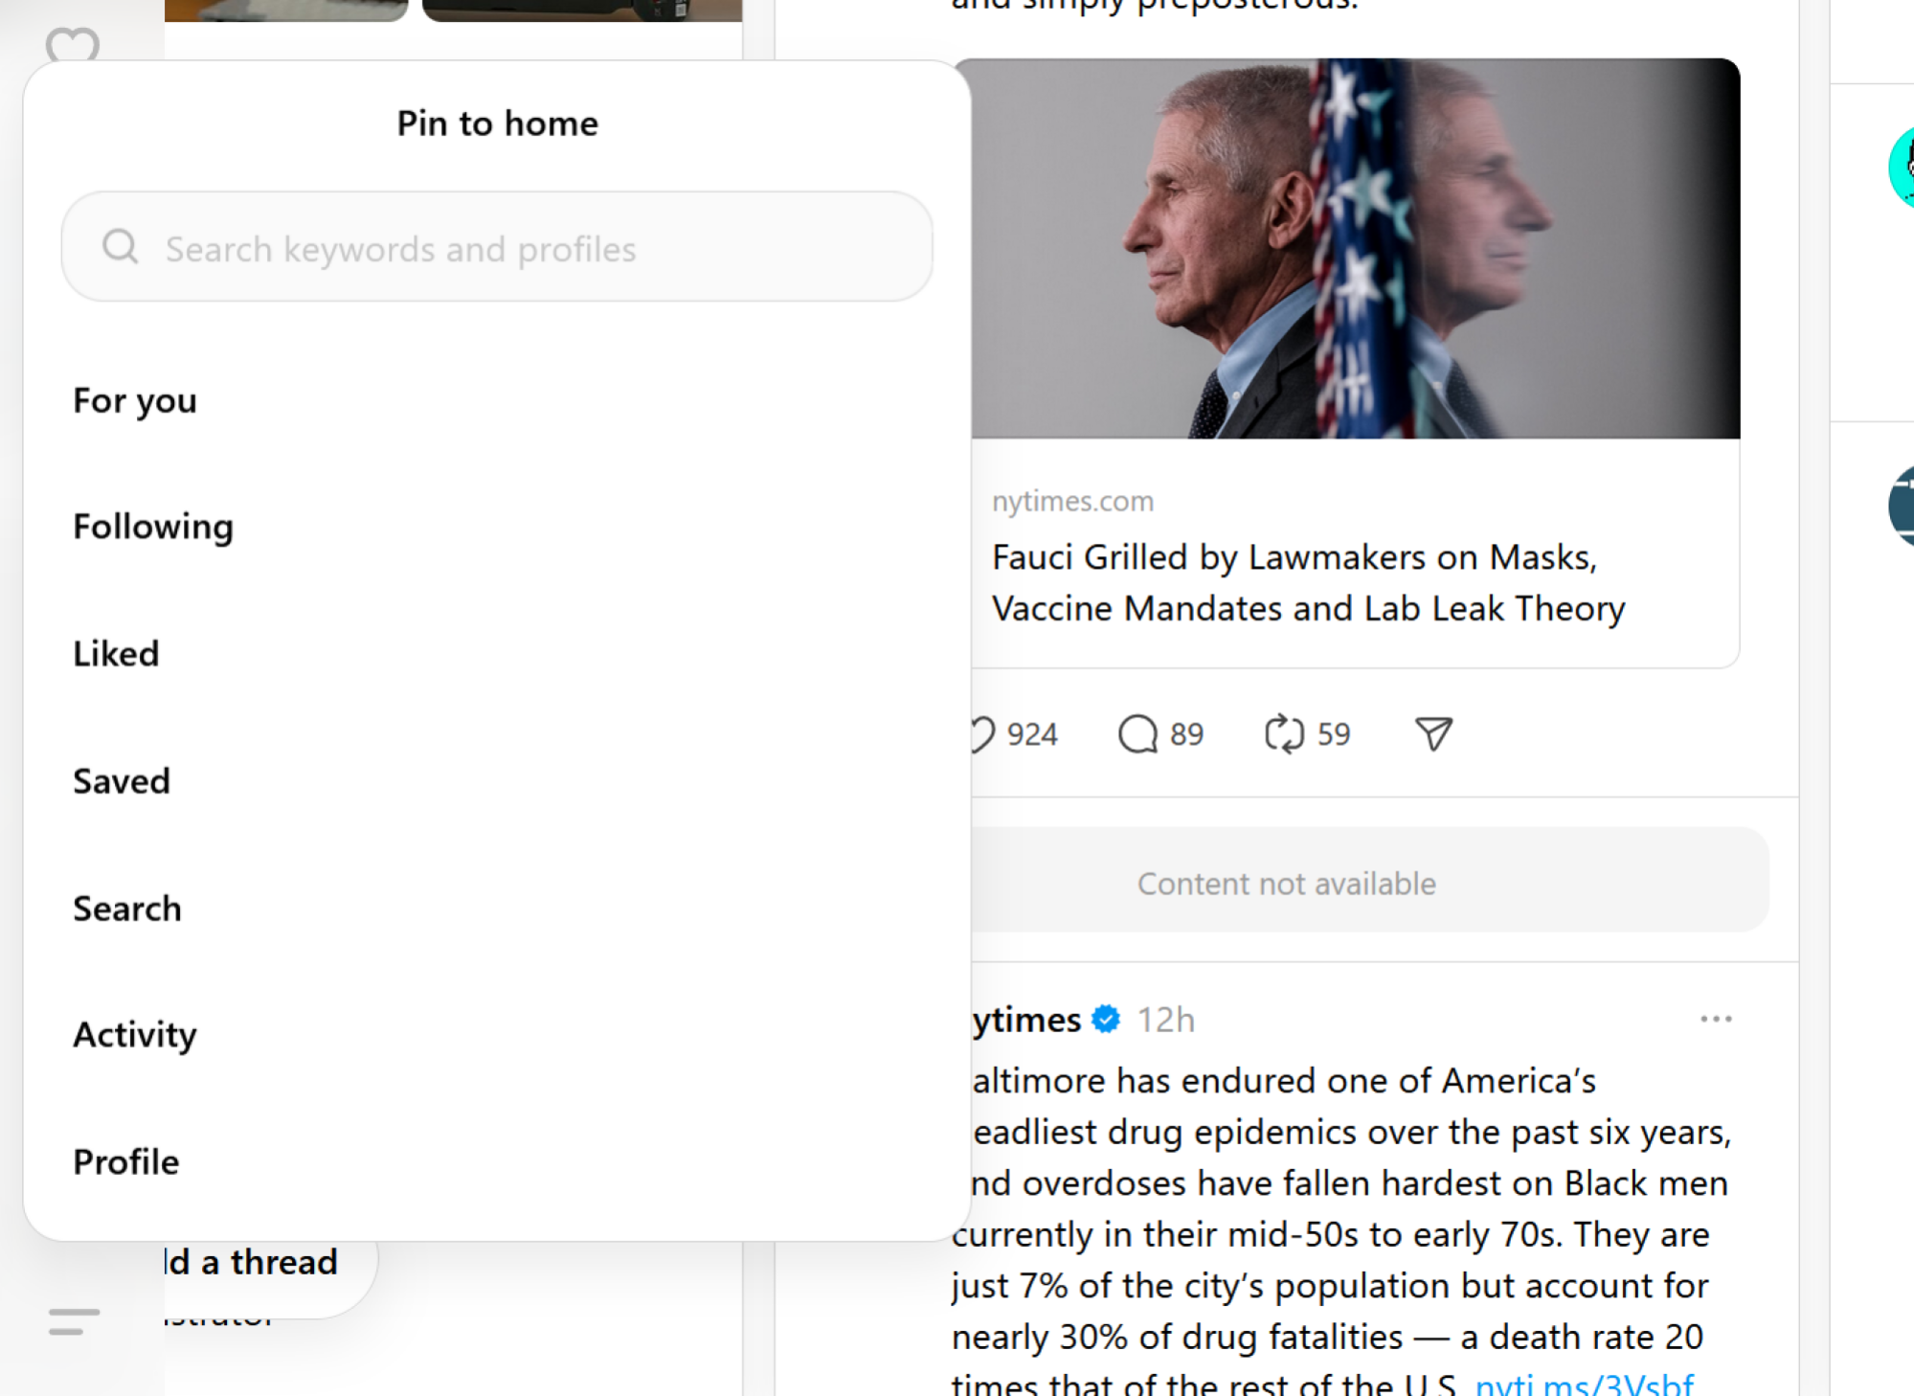Expand the Profile navigation item

pos(126,1161)
